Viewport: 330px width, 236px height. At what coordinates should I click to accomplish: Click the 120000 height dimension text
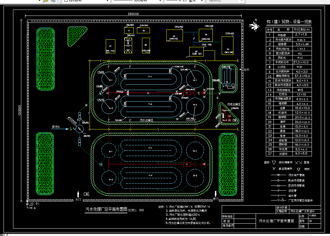(20, 110)
